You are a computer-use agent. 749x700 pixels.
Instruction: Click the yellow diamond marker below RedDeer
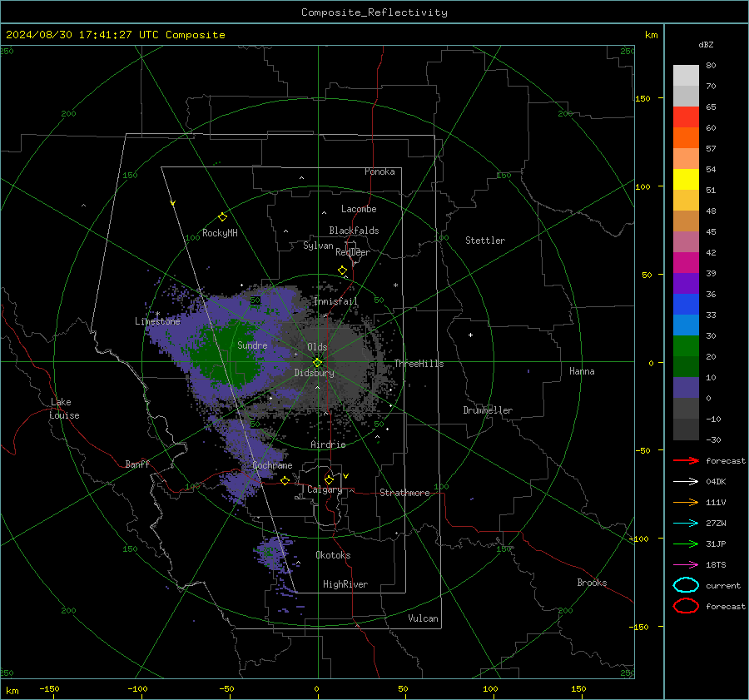(x=342, y=271)
